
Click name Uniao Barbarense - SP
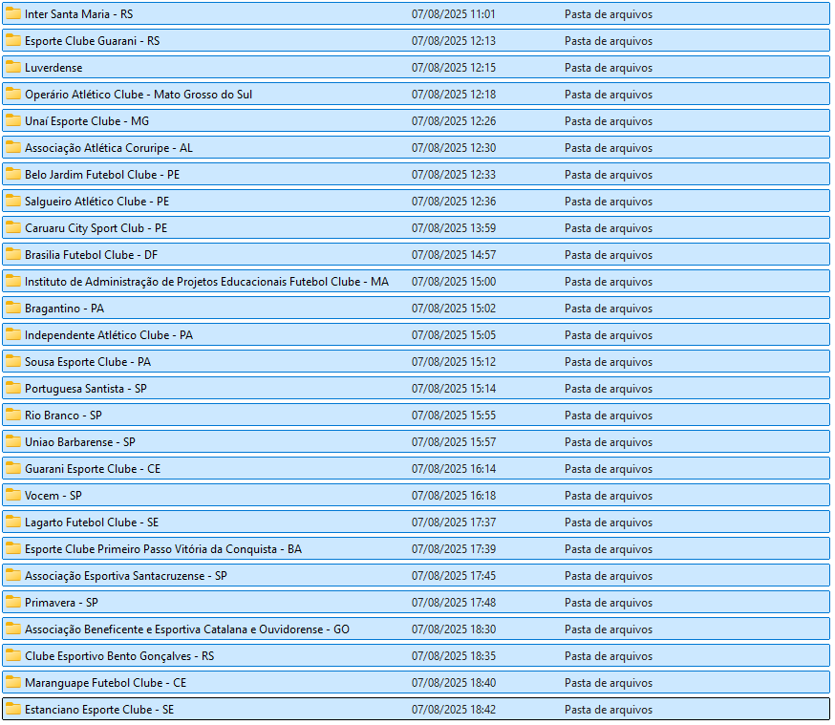click(80, 442)
